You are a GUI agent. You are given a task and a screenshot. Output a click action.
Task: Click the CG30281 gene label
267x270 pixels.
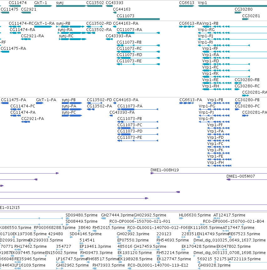coord(251,16)
